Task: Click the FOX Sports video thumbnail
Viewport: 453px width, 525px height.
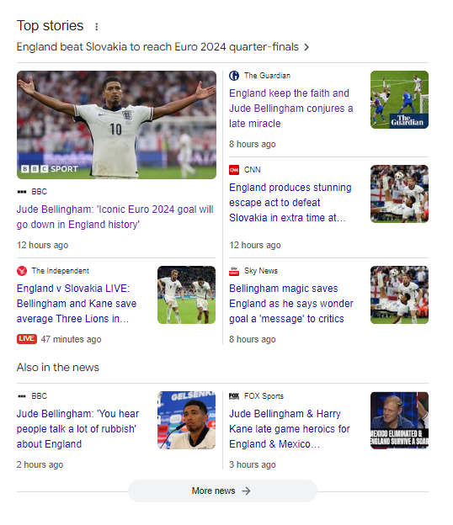Action: (399, 421)
